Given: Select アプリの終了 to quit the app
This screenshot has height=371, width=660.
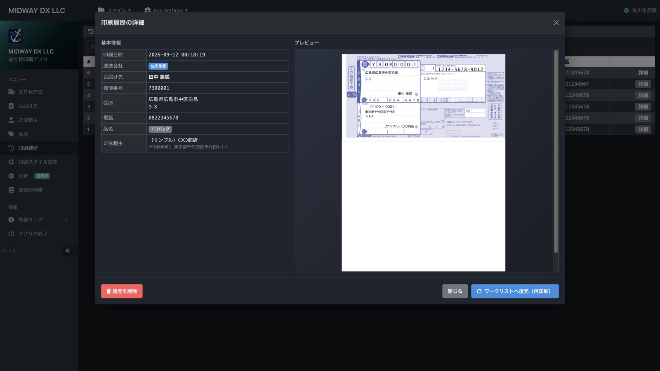Looking at the screenshot, I should 39,234.
